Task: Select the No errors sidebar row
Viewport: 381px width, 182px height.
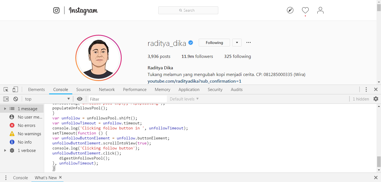Action: 22,125
